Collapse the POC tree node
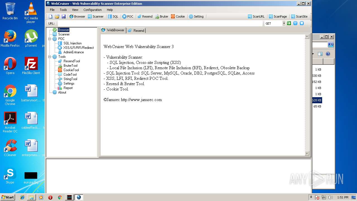This screenshot has height=201, width=357. coord(50,39)
